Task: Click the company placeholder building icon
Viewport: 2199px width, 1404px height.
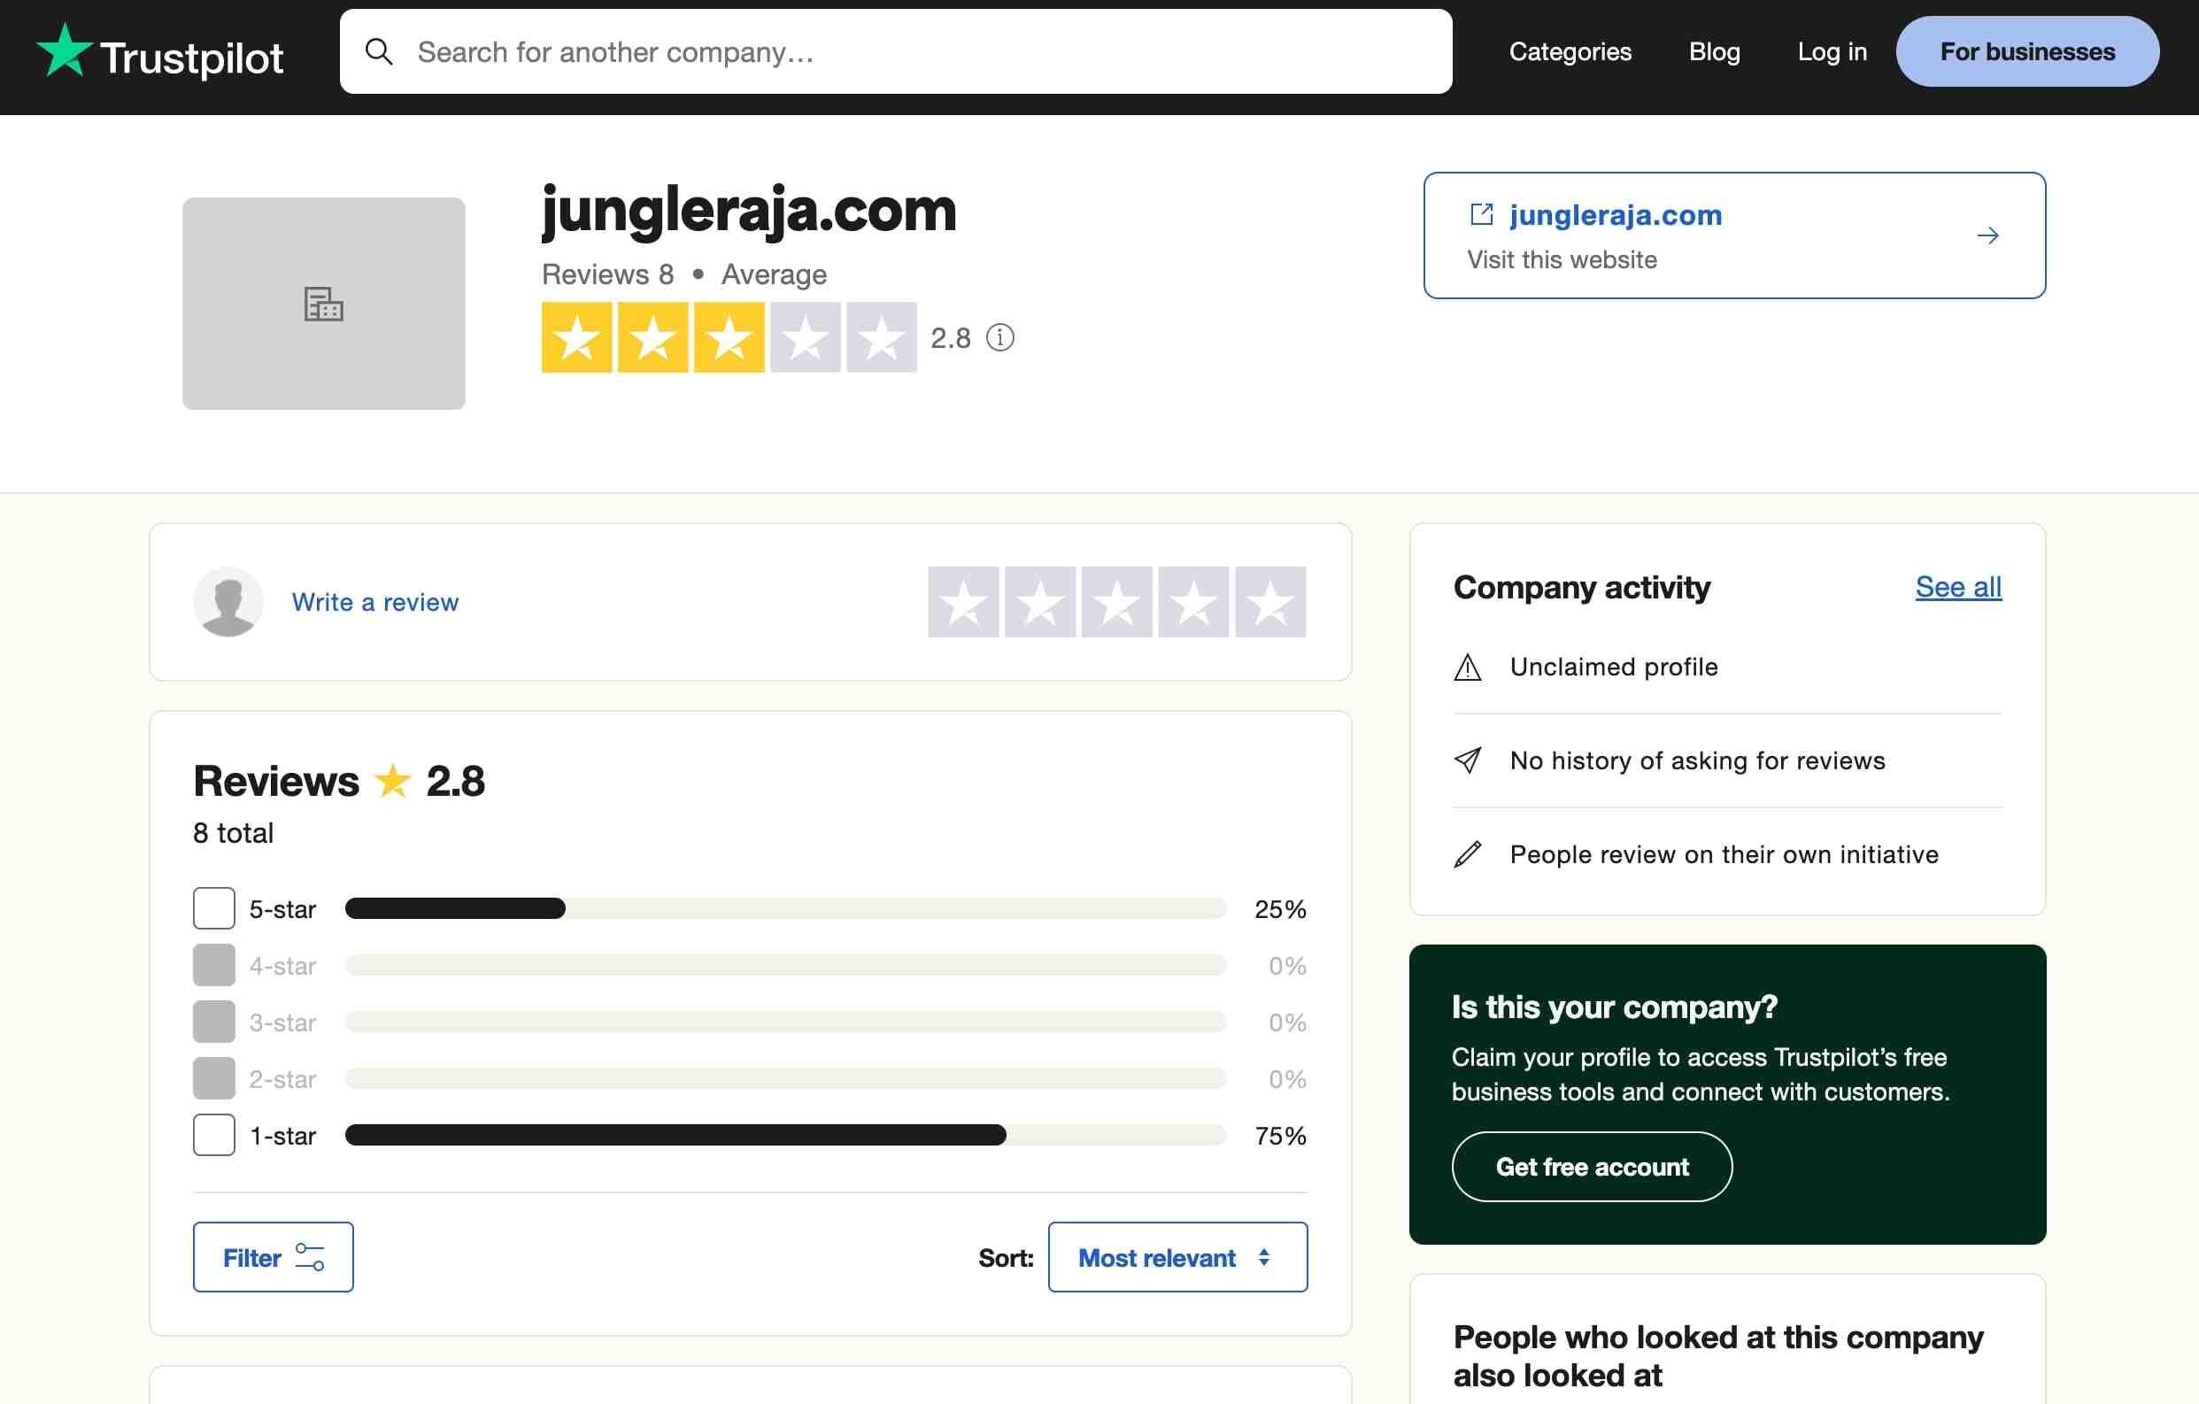Action: (323, 305)
